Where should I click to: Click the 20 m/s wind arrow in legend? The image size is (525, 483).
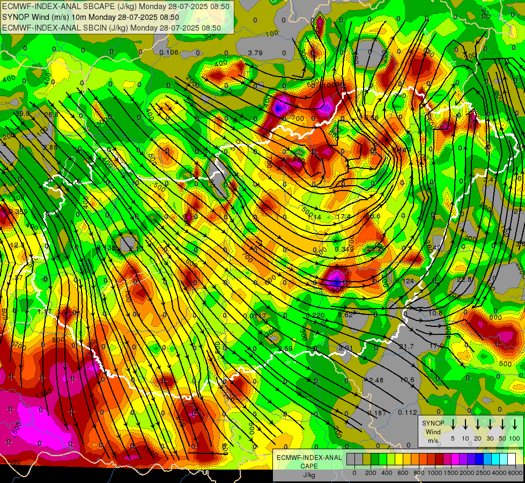[477, 425]
